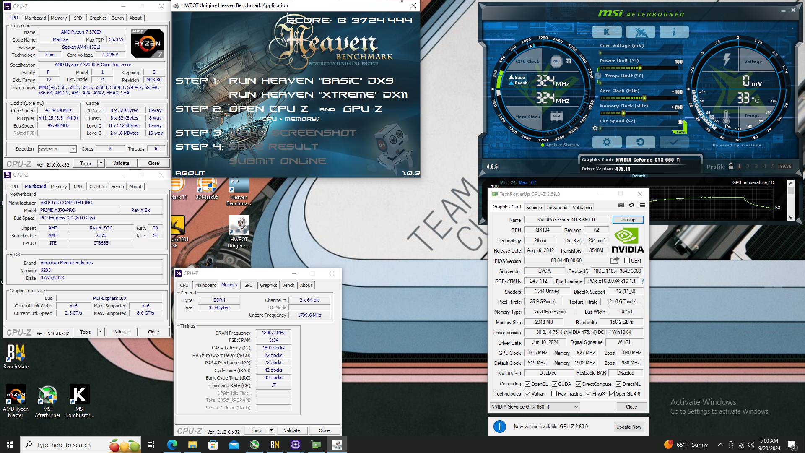
Task: Expand Socket #1 selection dropdown in CPU-Z
Action: pyautogui.click(x=73, y=149)
